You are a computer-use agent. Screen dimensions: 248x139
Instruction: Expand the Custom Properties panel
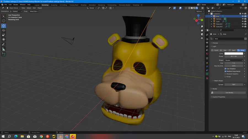(219, 97)
